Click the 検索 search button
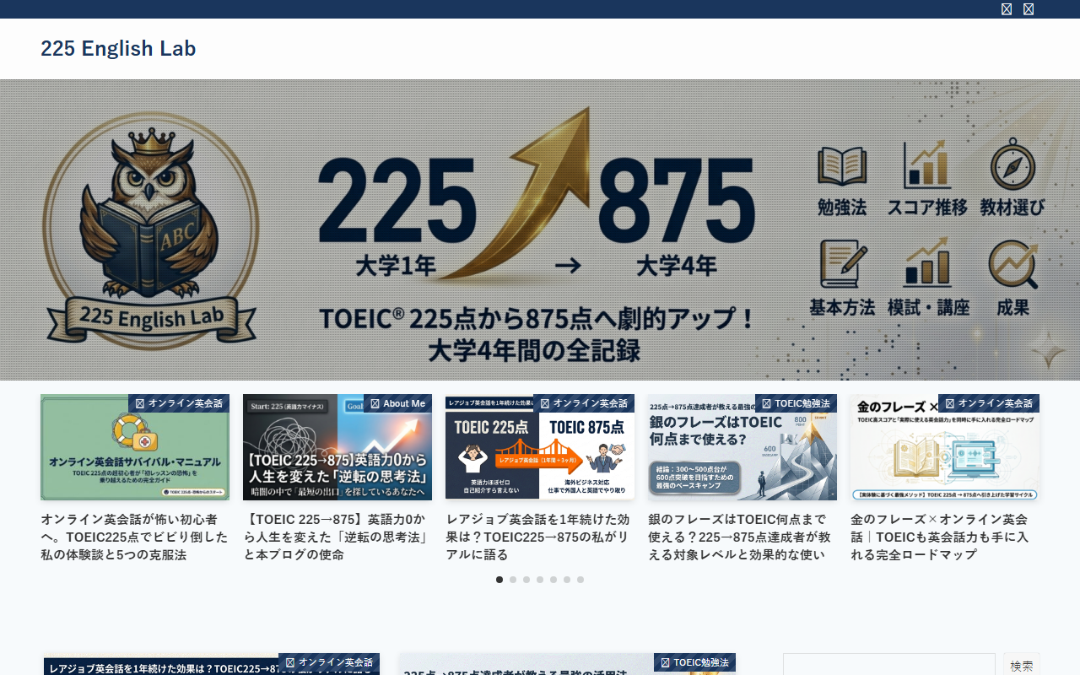 [1022, 665]
